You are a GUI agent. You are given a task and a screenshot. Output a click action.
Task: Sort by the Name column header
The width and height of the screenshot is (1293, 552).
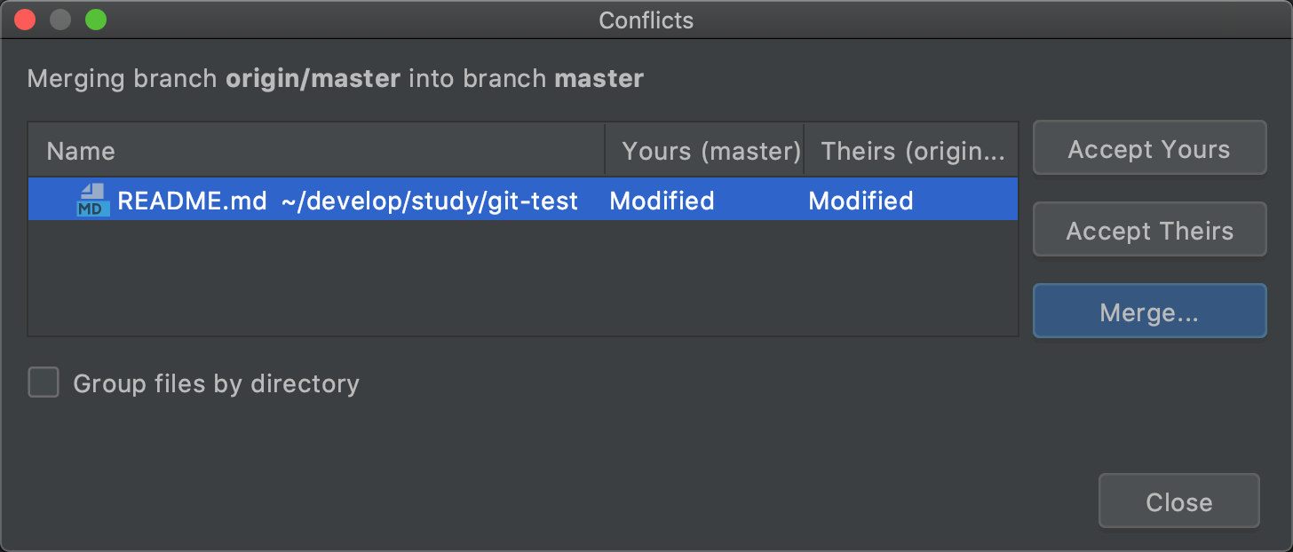tap(81, 151)
